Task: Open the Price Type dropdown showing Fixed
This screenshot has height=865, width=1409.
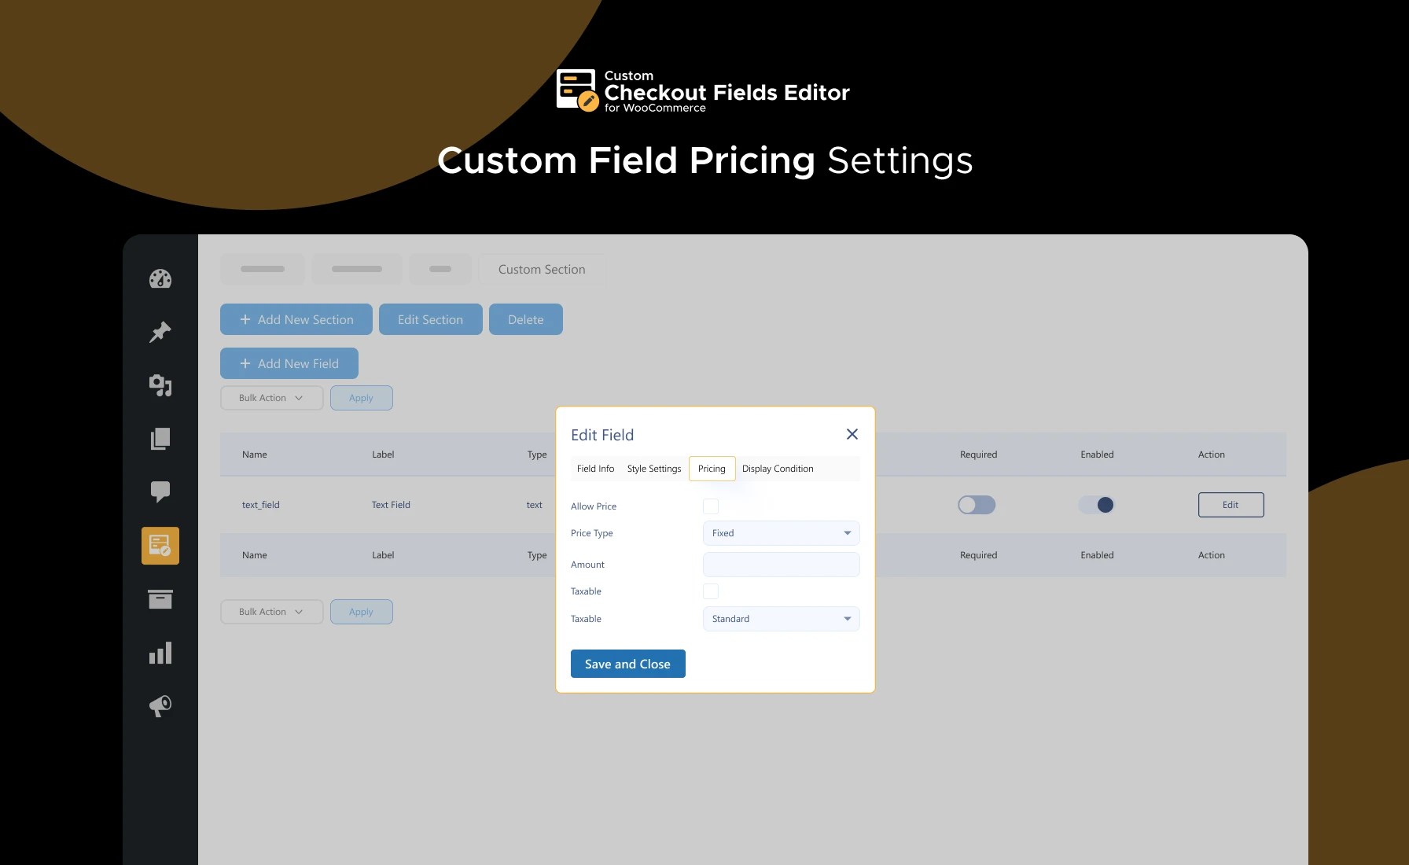Action: [x=781, y=532]
